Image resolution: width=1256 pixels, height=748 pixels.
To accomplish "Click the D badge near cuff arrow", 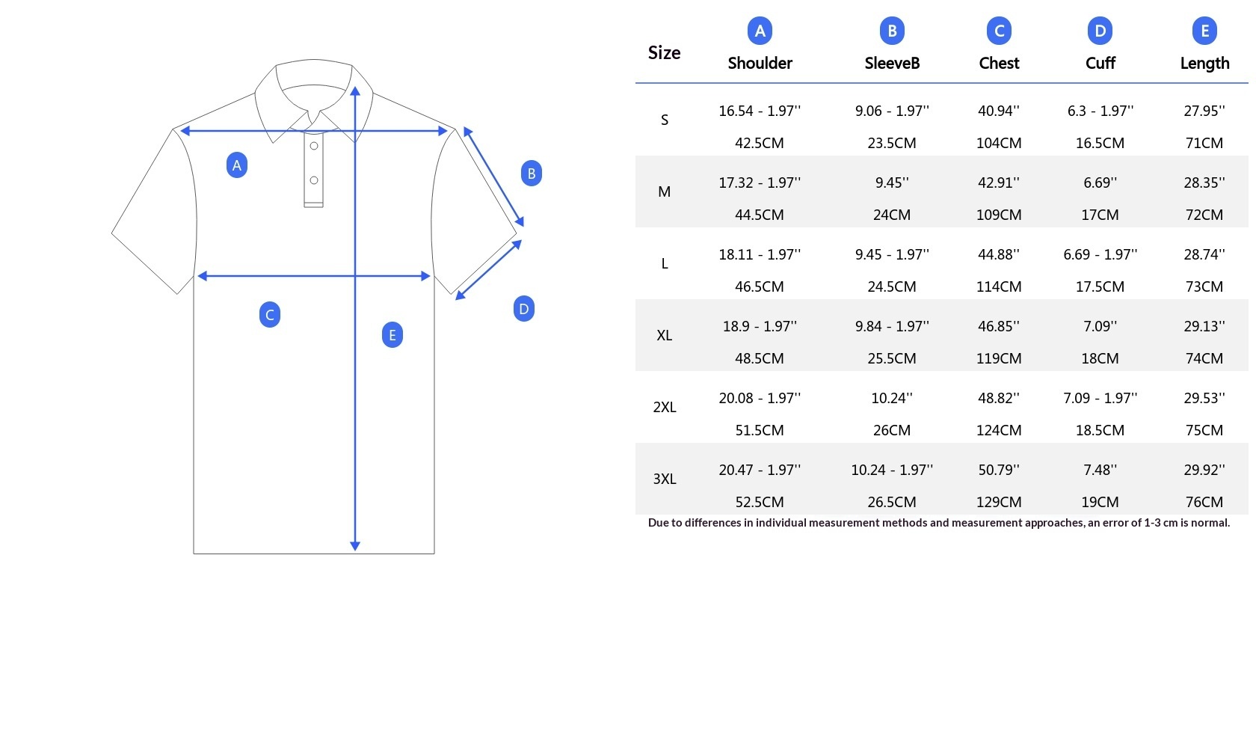I will 524,309.
